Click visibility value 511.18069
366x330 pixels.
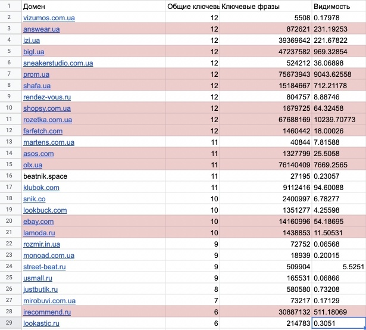(339, 312)
